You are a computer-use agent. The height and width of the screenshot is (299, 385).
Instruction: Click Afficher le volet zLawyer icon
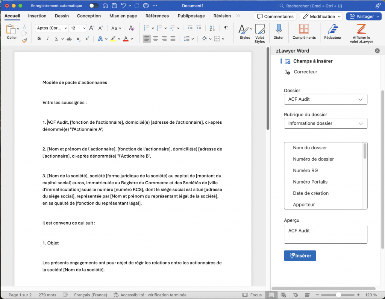(361, 30)
